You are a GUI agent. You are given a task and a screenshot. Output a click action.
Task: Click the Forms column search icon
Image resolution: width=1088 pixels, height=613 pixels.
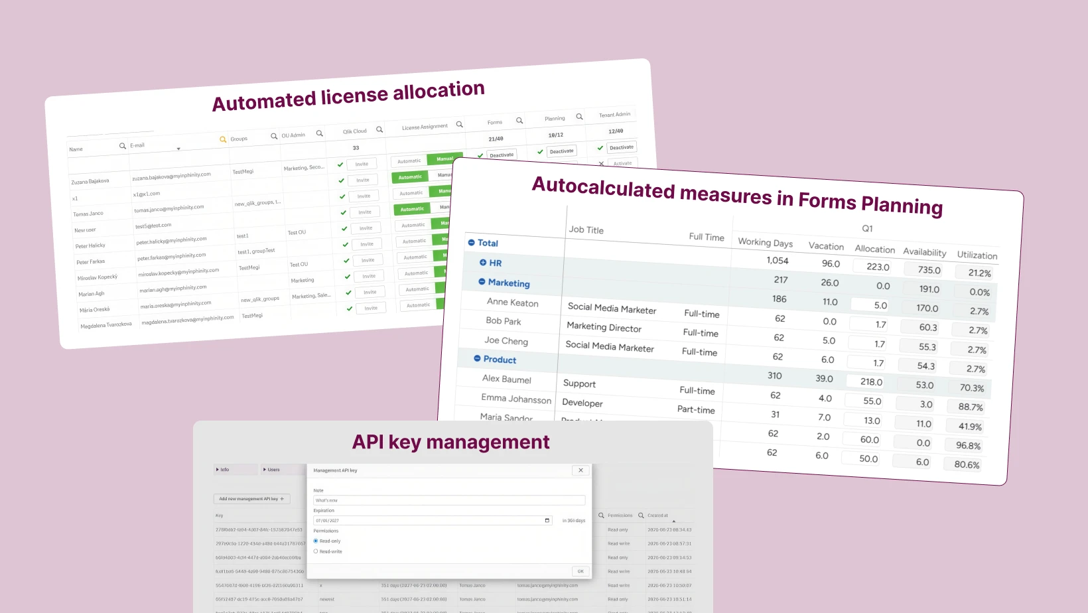pos(519,121)
